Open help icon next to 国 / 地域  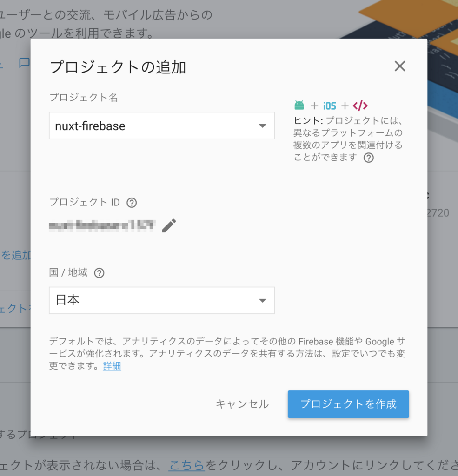coord(99,273)
